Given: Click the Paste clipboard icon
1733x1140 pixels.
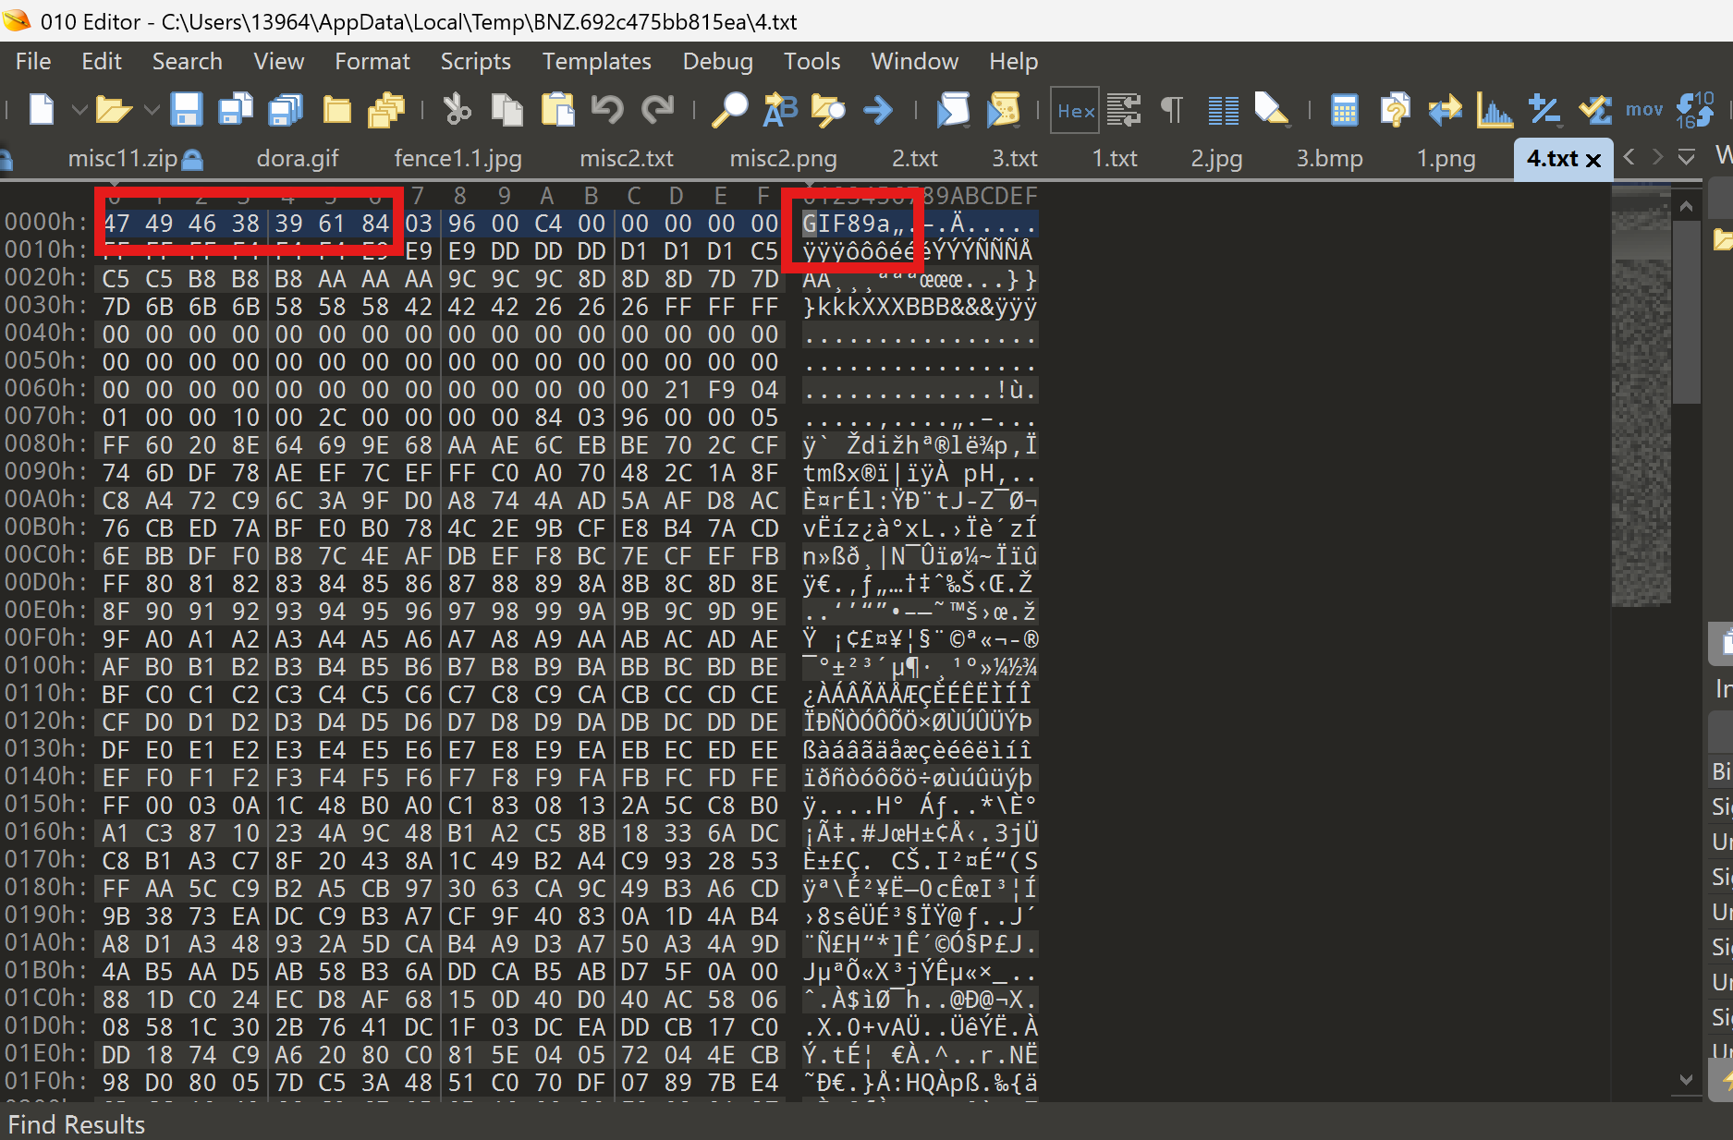Looking at the screenshot, I should click(557, 110).
